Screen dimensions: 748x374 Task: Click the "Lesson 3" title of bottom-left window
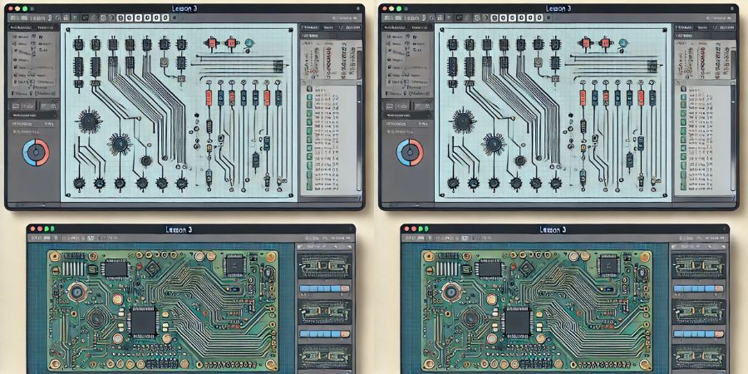coord(180,229)
